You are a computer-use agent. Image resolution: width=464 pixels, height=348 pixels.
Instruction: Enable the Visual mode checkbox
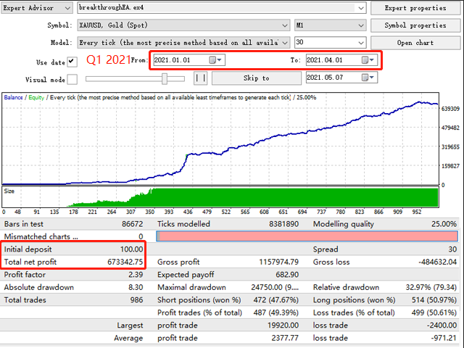[x=72, y=79]
